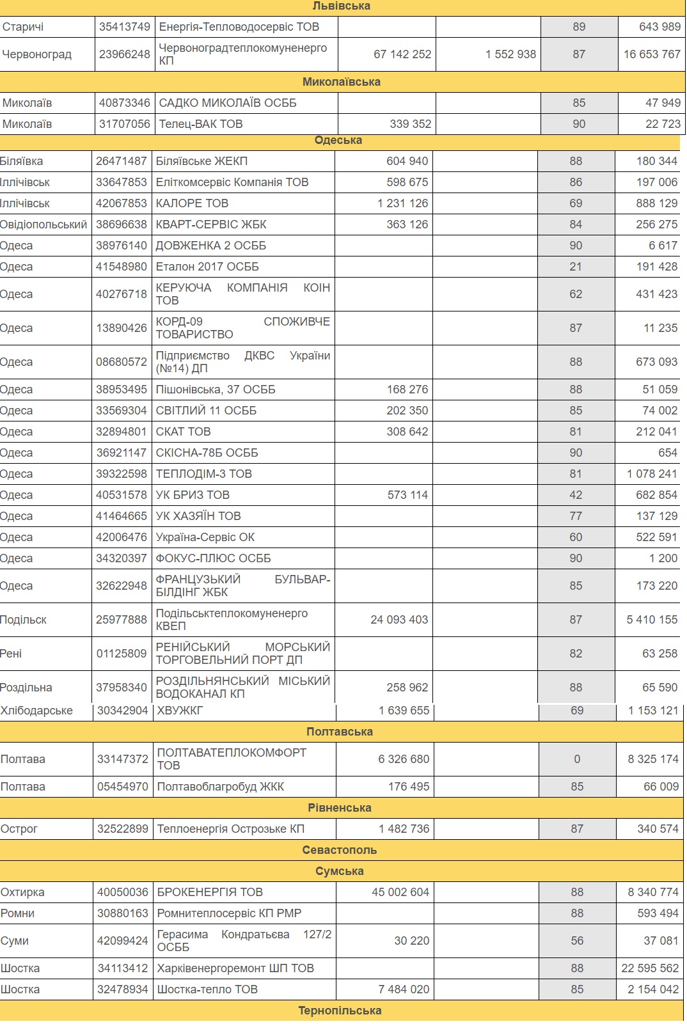Click Полтавоблагробуд ЖКК cell
This screenshot has height=1024, width=687.
click(x=245, y=787)
